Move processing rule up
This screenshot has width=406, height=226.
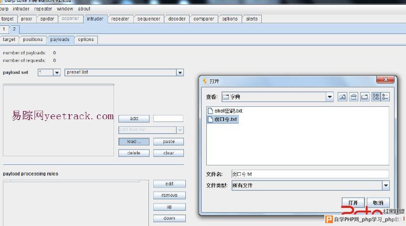(x=170, y=207)
